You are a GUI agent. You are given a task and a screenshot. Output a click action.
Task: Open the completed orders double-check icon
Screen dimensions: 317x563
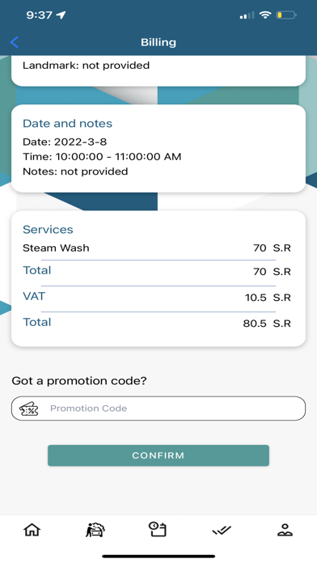pyautogui.click(x=222, y=530)
